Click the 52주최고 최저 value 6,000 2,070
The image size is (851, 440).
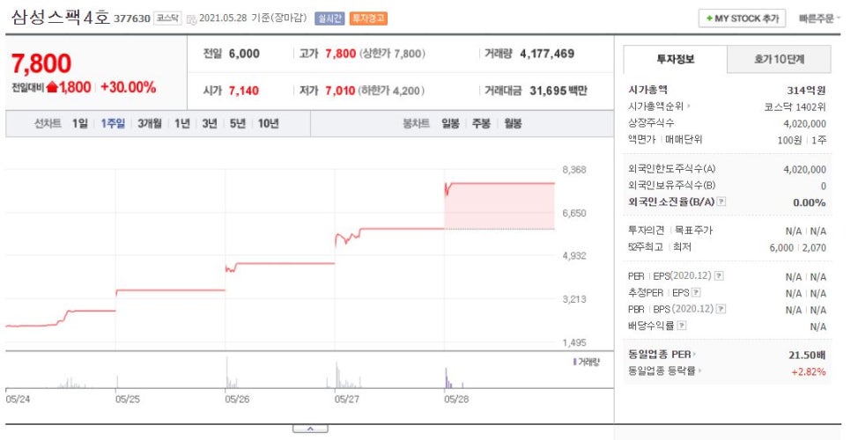798,247
